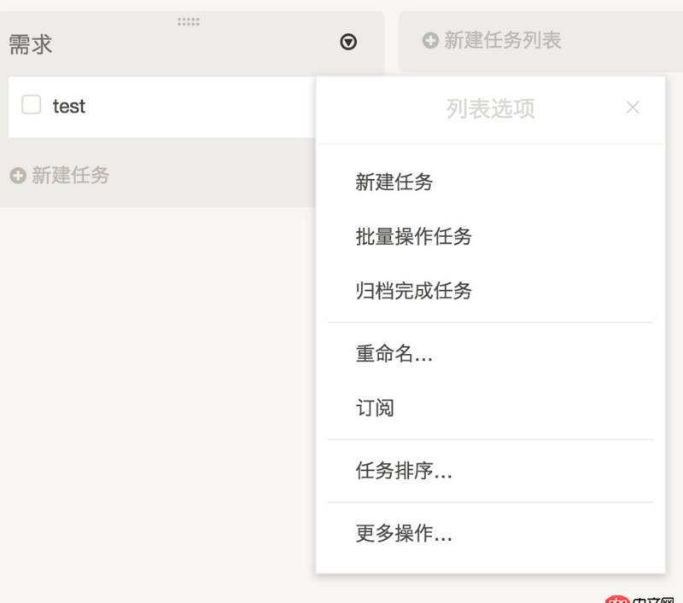The image size is (683, 603).
Task: Select 归档完成任务 to archive done tasks
Action: 412,291
